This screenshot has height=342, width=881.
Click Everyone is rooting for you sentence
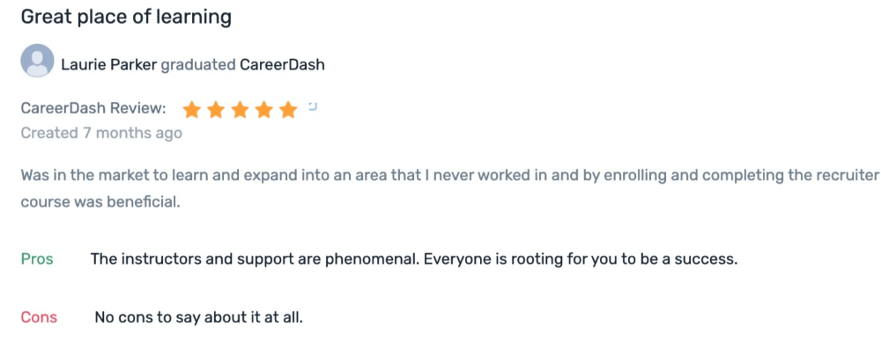(580, 259)
